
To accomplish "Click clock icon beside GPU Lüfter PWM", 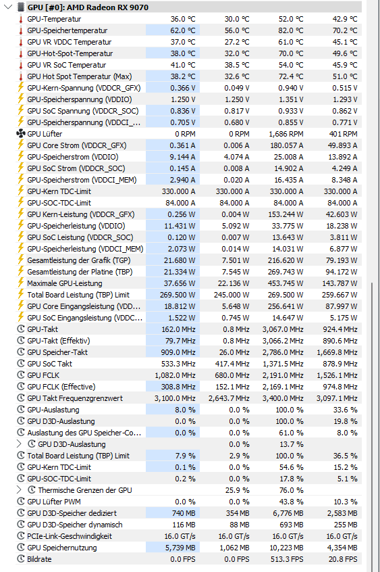I will (21, 502).
